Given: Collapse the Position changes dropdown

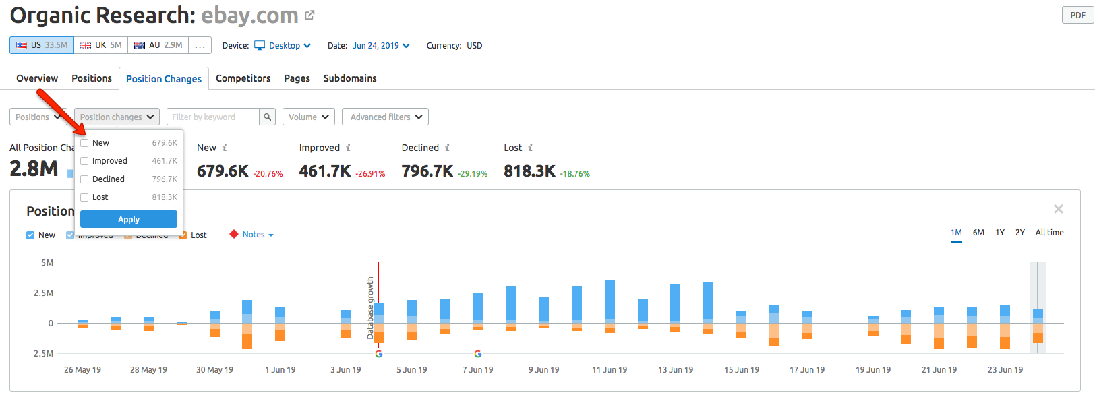Looking at the screenshot, I should click(x=117, y=117).
